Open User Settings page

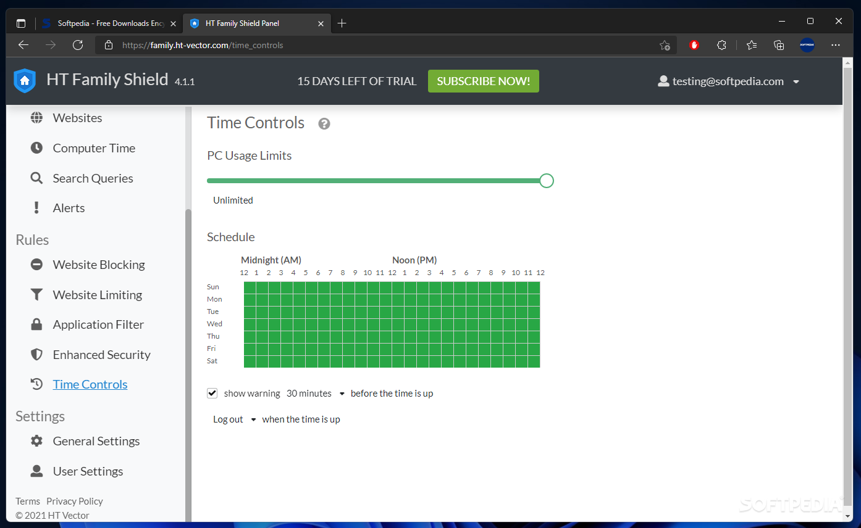(88, 471)
